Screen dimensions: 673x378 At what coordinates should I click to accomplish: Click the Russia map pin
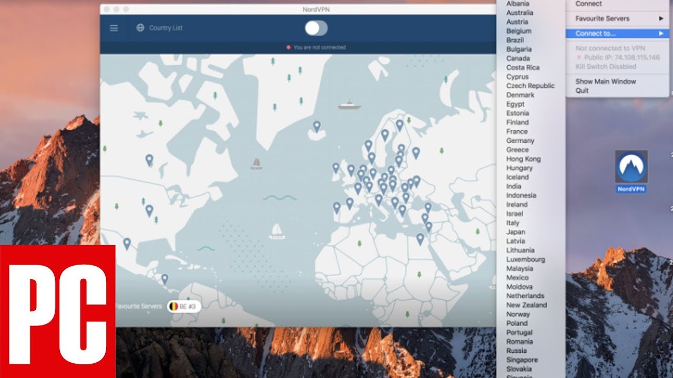416,153
